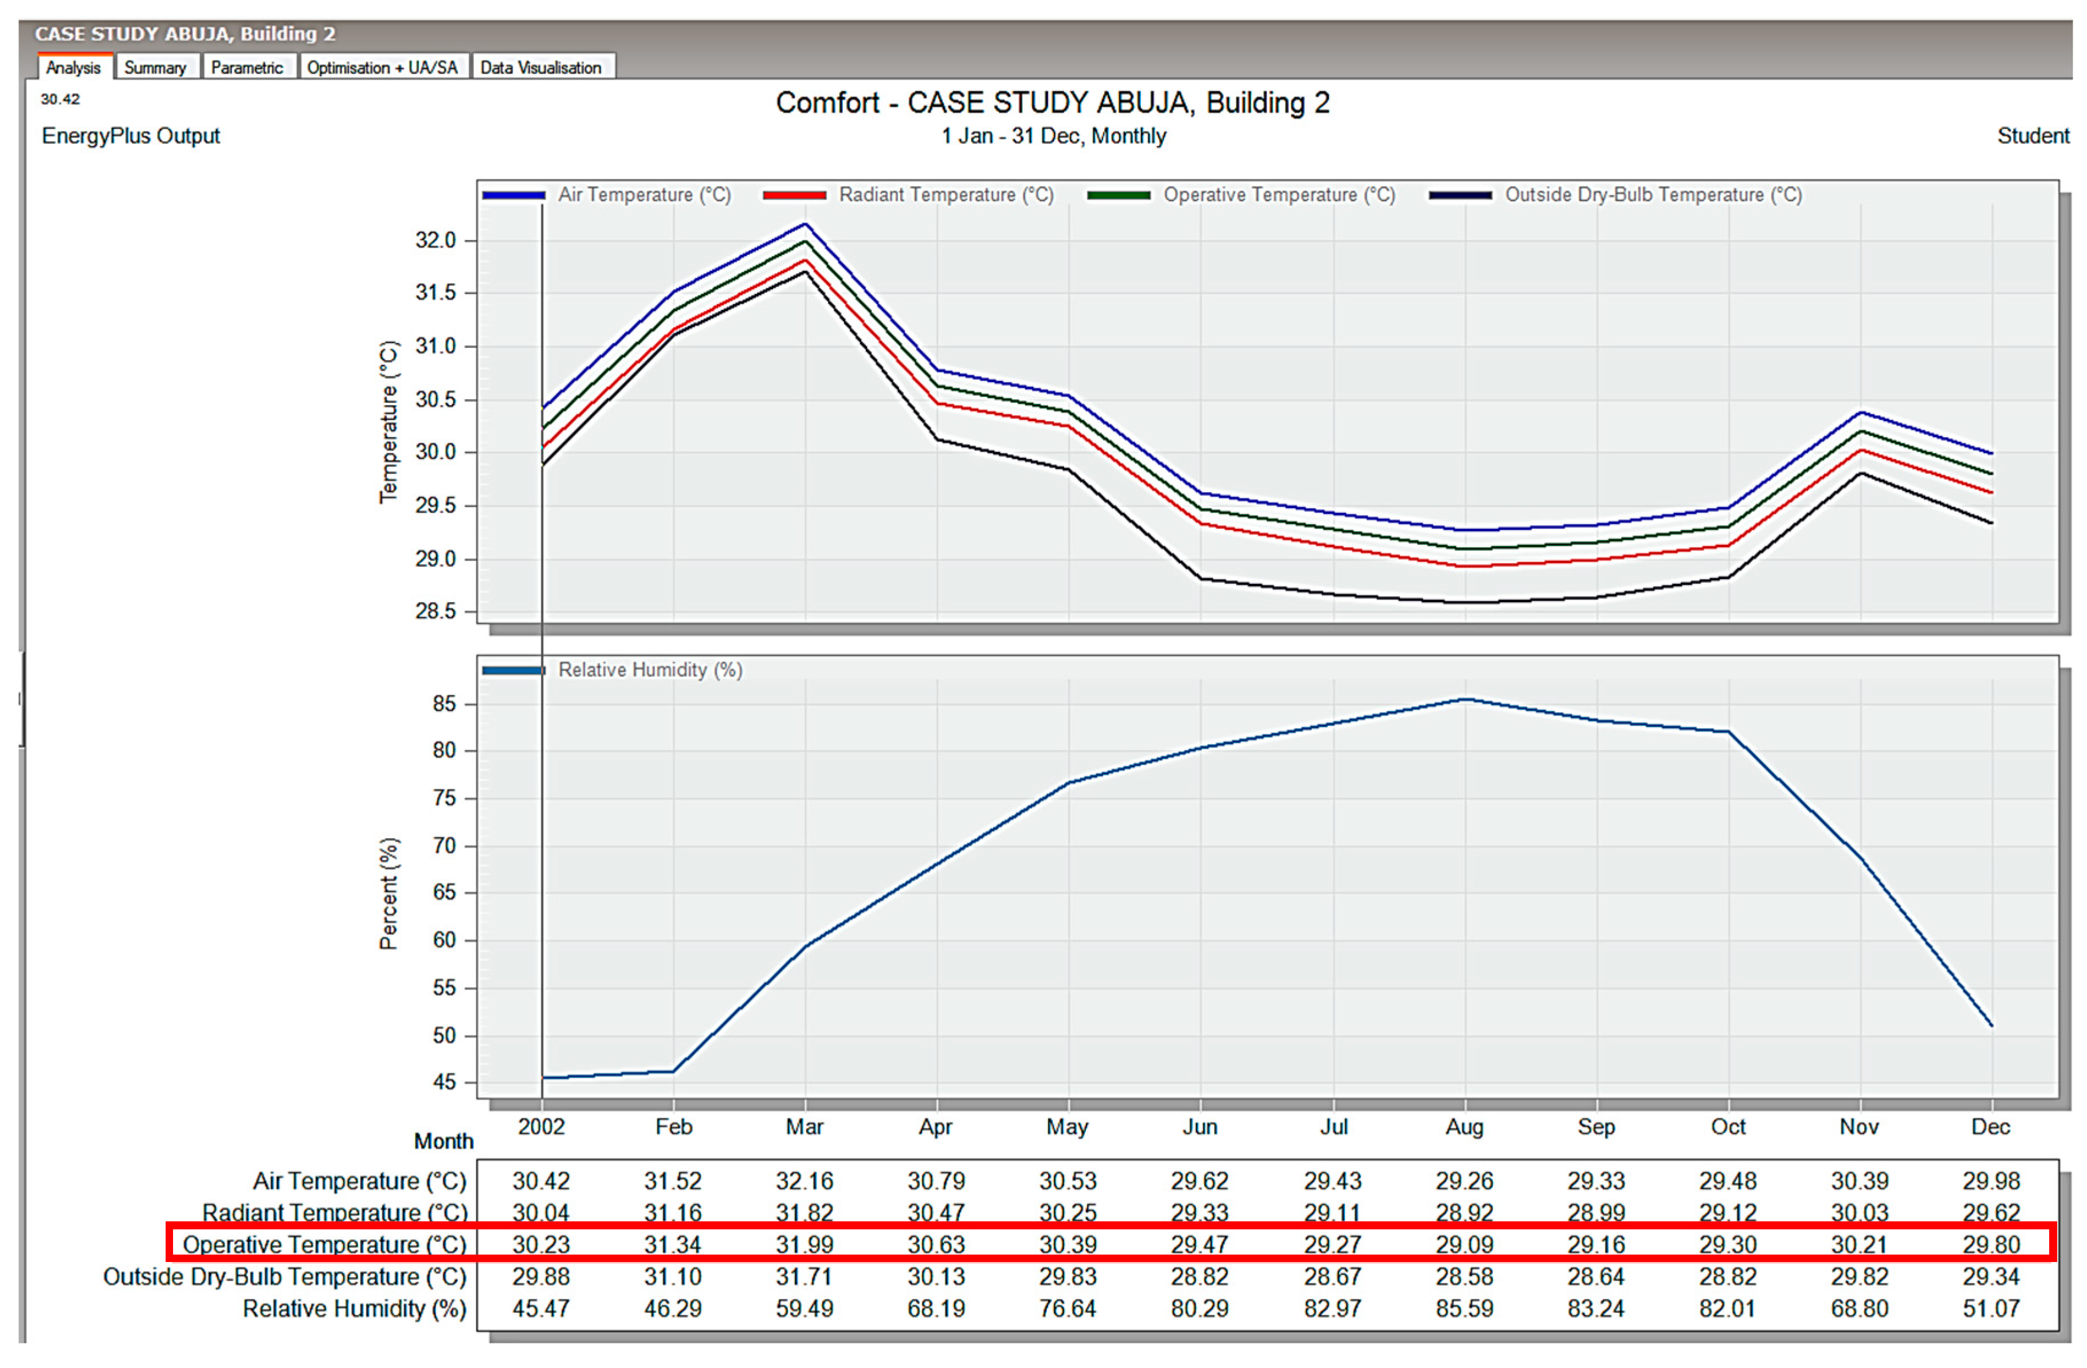The image size is (2087, 1368).
Task: Select Optimisation + UA/SA tab
Action: [382, 68]
